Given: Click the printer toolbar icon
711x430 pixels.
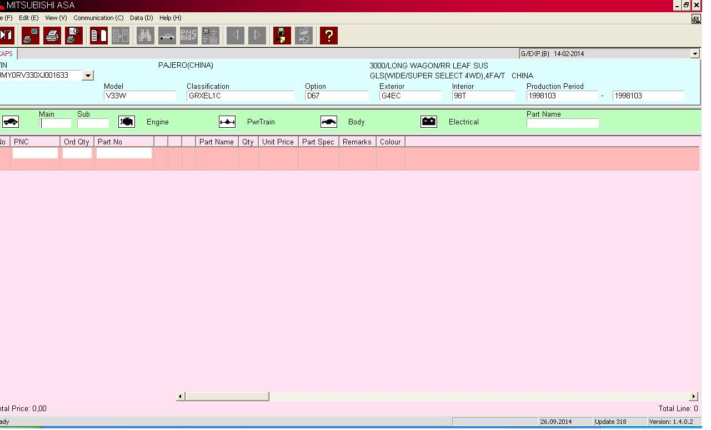Looking at the screenshot, I should tap(52, 36).
